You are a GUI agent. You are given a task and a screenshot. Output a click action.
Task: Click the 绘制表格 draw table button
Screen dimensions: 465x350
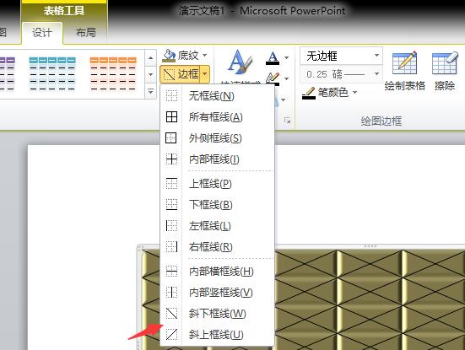(405, 71)
